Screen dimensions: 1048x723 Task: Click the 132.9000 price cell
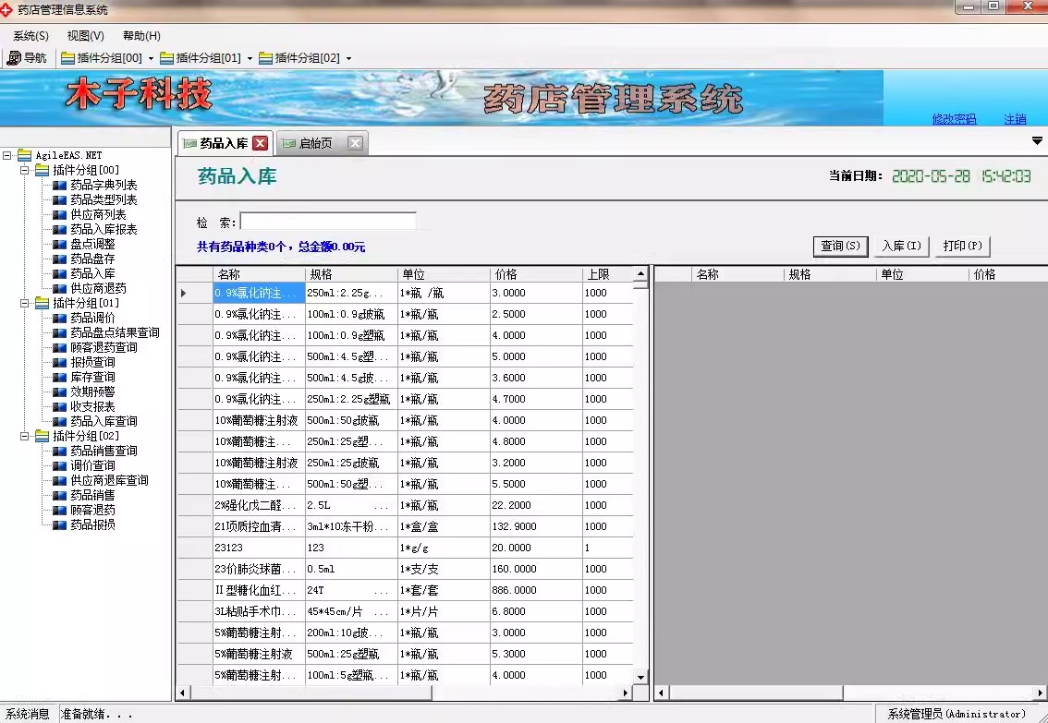tap(536, 526)
